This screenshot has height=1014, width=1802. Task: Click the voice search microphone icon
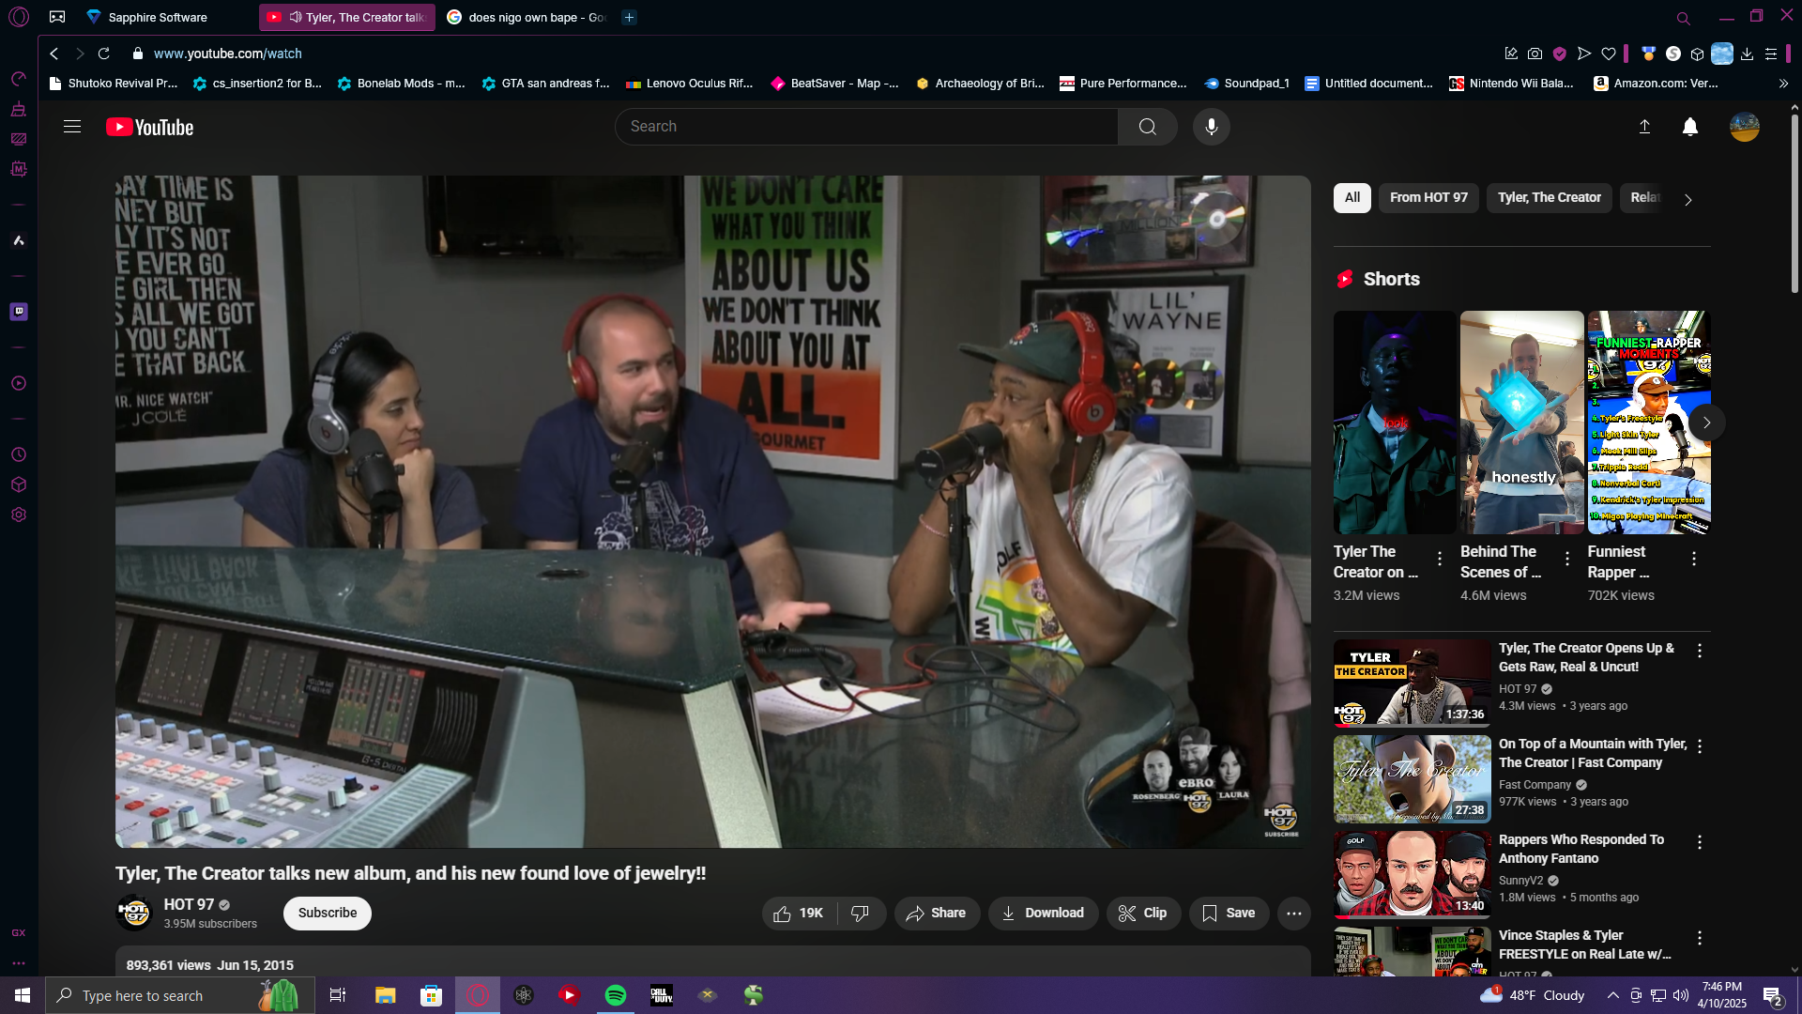pos(1211,127)
